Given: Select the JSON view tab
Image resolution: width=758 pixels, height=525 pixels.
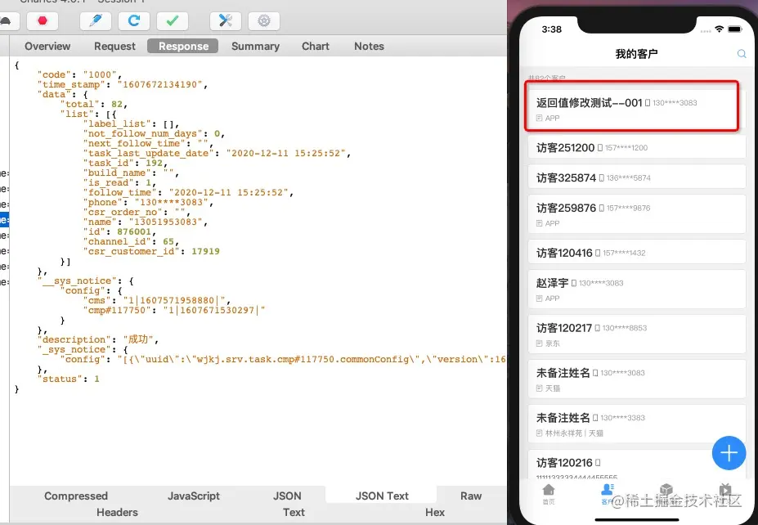Looking at the screenshot, I should 287,496.
